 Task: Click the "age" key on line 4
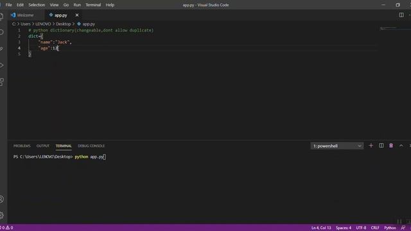44,48
